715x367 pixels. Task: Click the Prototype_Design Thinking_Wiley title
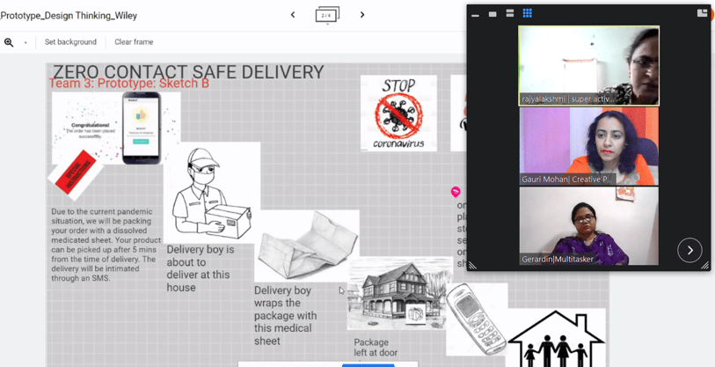point(69,16)
